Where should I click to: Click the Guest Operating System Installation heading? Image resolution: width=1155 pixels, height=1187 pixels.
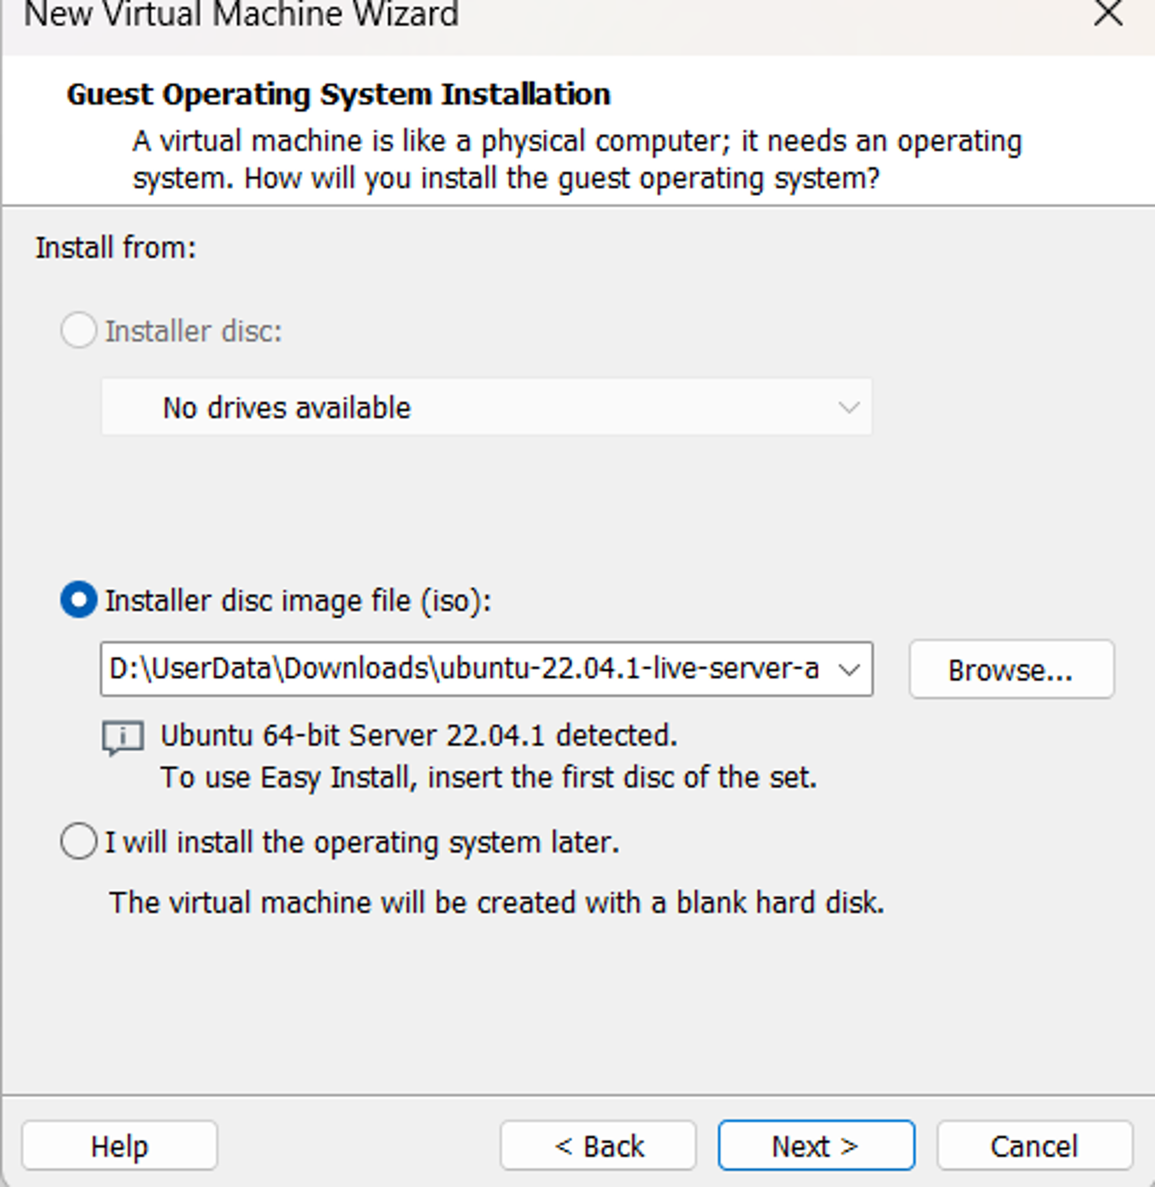[338, 94]
